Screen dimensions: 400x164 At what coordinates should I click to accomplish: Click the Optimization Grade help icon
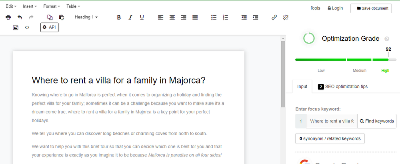[x=387, y=39]
